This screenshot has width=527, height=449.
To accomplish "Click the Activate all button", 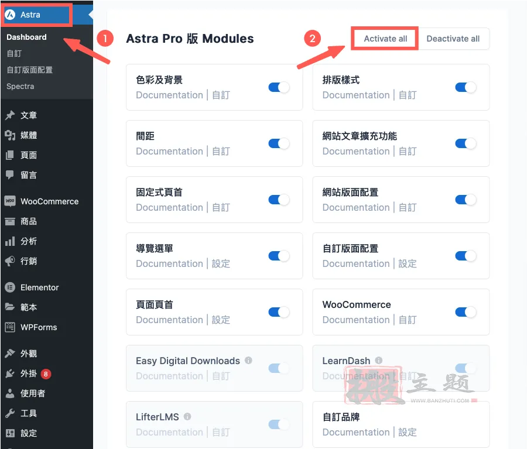I will 385,39.
